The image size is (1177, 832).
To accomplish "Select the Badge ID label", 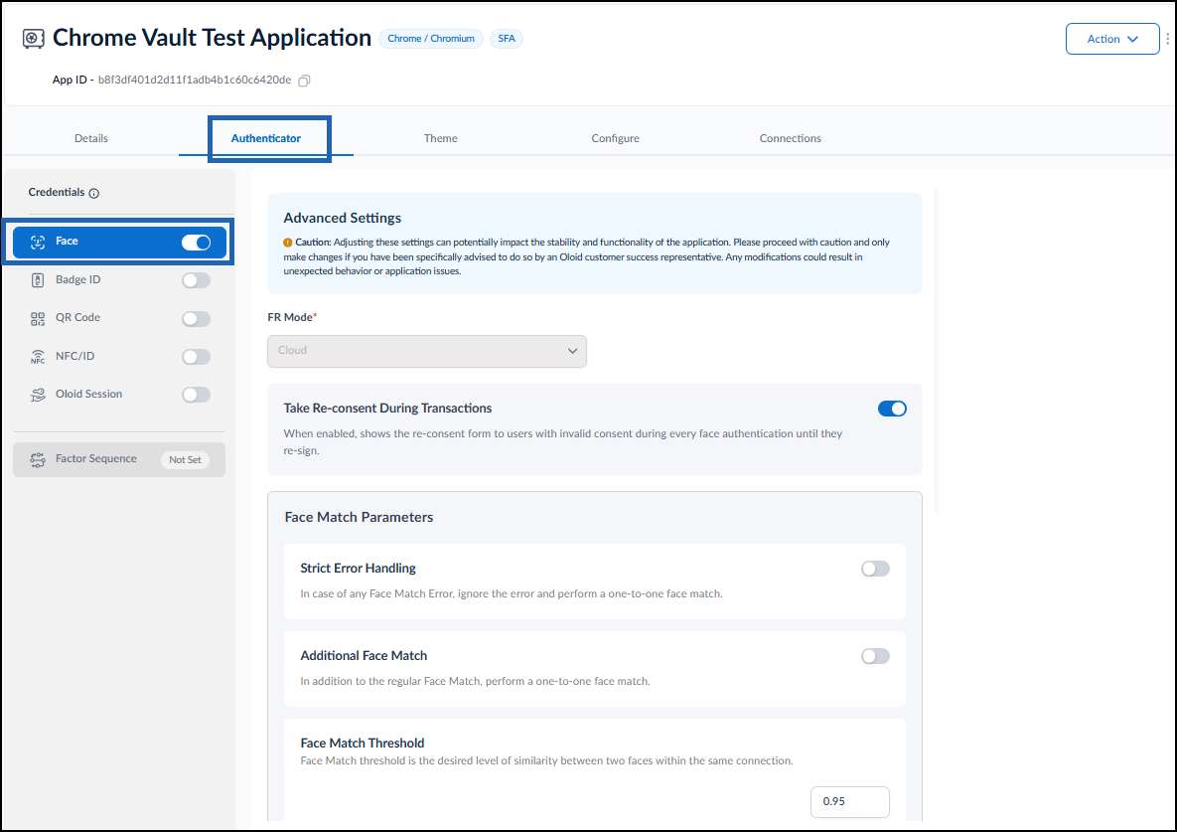I will 78,279.
